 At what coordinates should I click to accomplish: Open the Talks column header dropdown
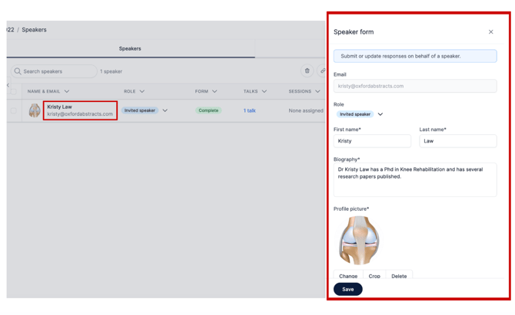[264, 91]
